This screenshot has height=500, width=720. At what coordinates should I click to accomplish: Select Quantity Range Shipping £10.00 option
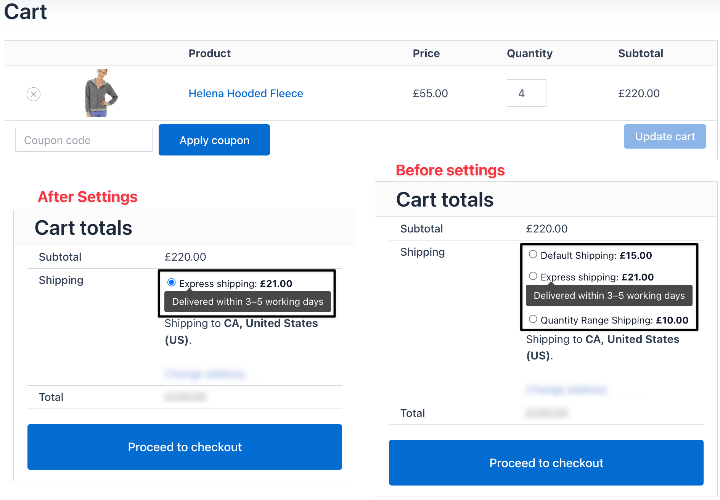pyautogui.click(x=533, y=319)
